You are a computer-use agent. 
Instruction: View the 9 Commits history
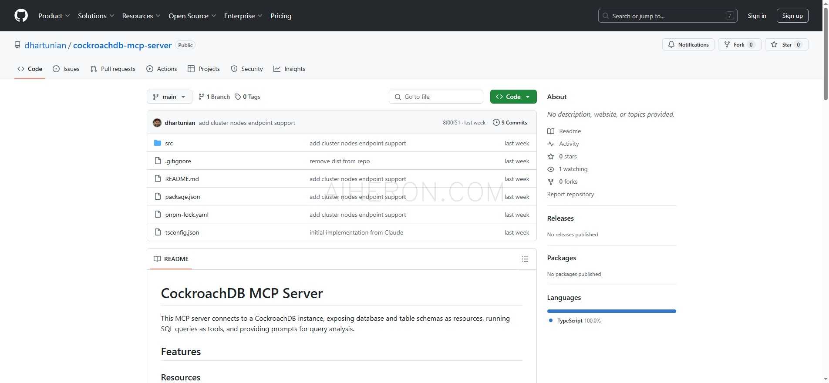(510, 123)
